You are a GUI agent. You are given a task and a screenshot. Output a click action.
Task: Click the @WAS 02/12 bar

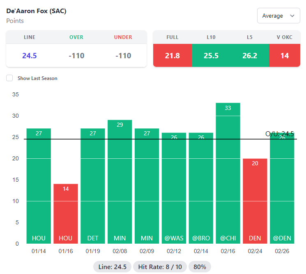(174, 188)
